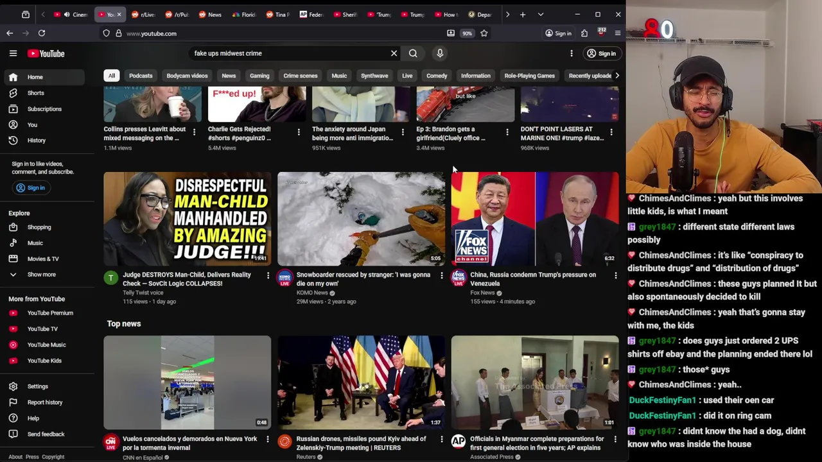Switch to the News browser tab
Screen dimensions: 822x462
point(210,14)
